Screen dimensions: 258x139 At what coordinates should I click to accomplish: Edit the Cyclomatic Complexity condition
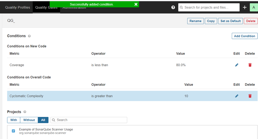coord(237,96)
